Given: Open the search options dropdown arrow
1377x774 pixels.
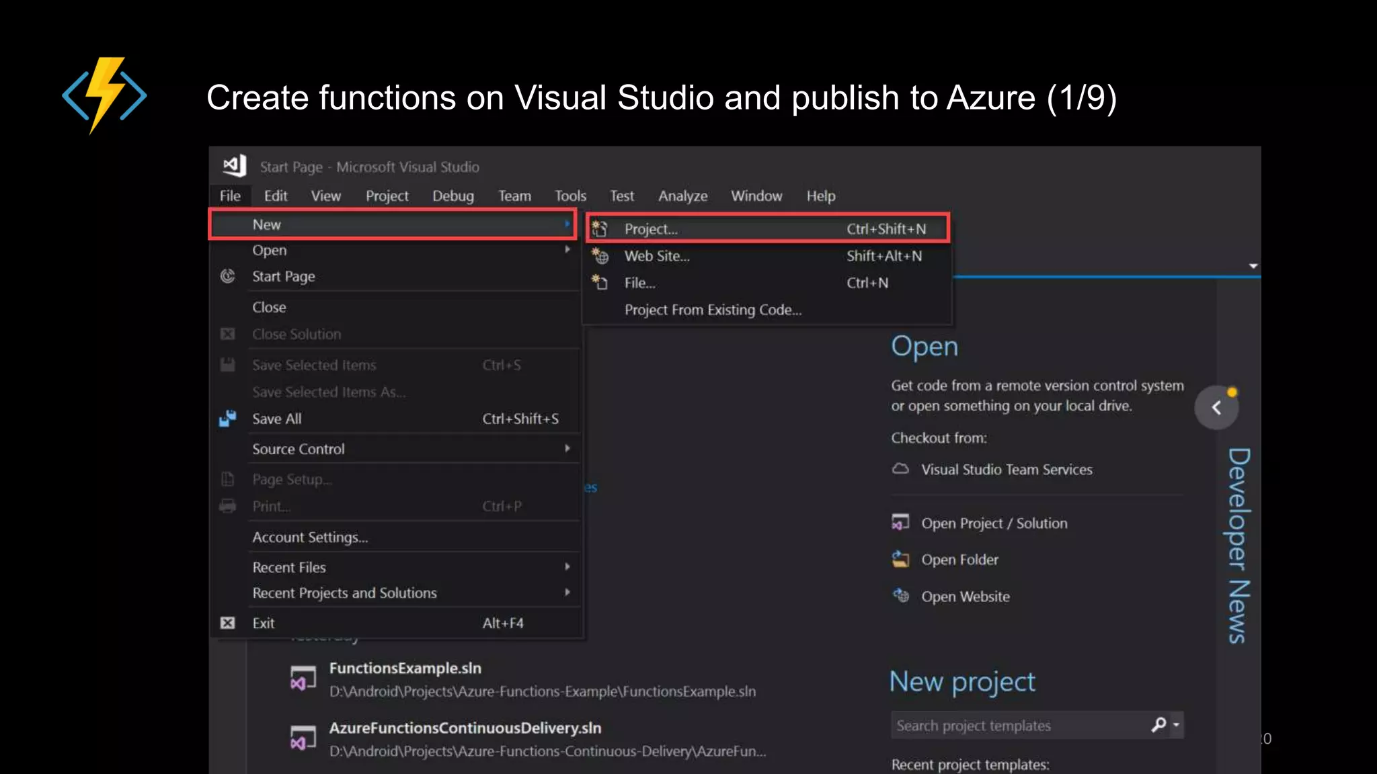Looking at the screenshot, I should [1176, 725].
